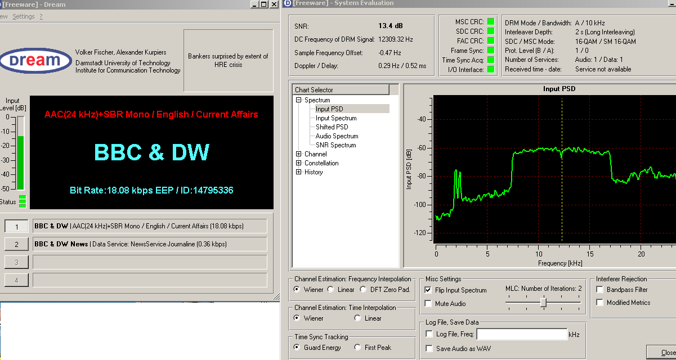Select Wiener frequency interpolation

297,290
